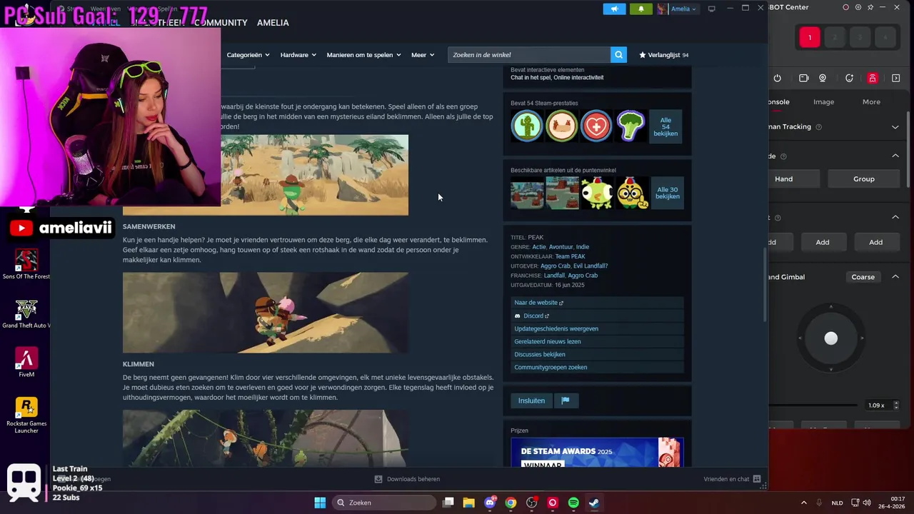Open Sons Of The Forest desktop shortcut

tap(26, 264)
